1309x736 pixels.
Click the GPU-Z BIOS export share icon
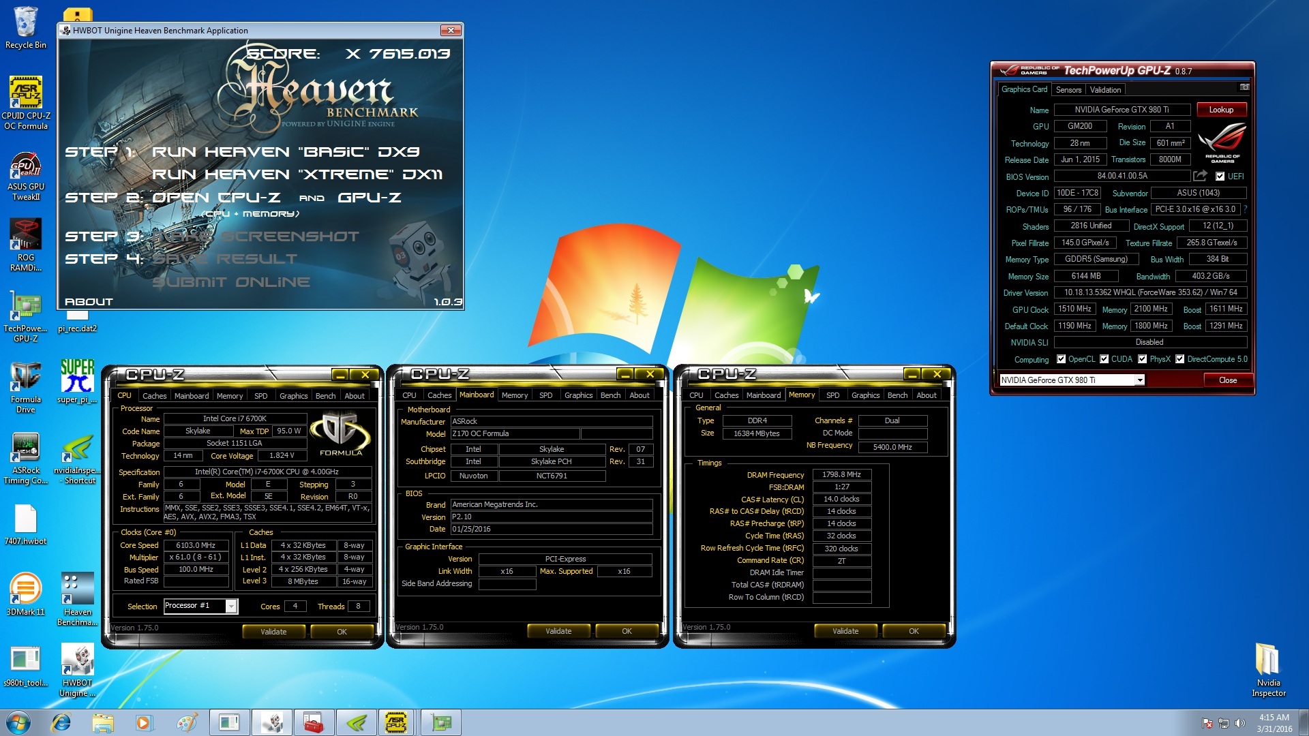(x=1200, y=176)
